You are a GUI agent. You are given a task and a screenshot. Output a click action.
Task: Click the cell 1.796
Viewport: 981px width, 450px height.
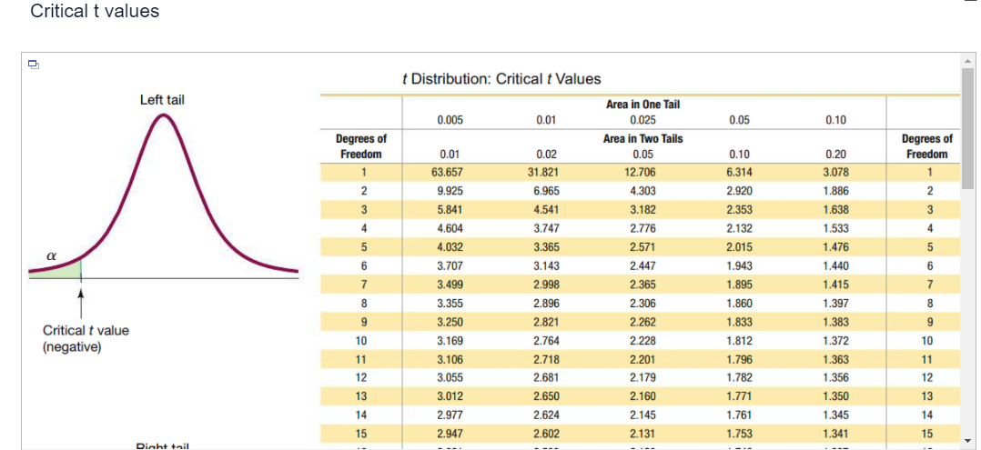tap(740, 359)
